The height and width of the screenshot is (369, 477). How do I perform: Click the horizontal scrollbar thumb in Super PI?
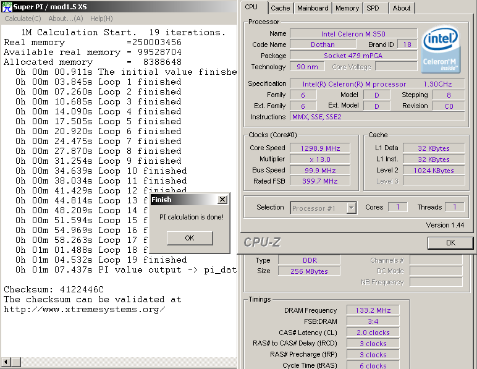click(x=16, y=362)
